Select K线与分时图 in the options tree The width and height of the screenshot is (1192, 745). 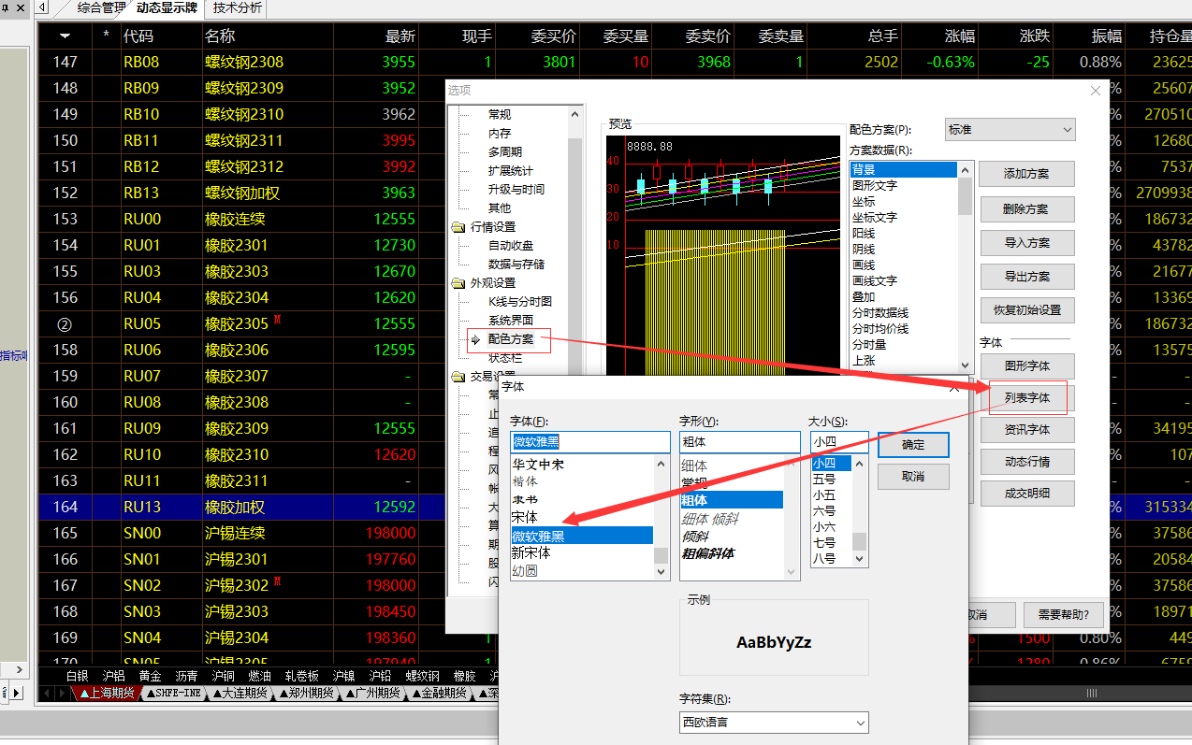click(520, 302)
